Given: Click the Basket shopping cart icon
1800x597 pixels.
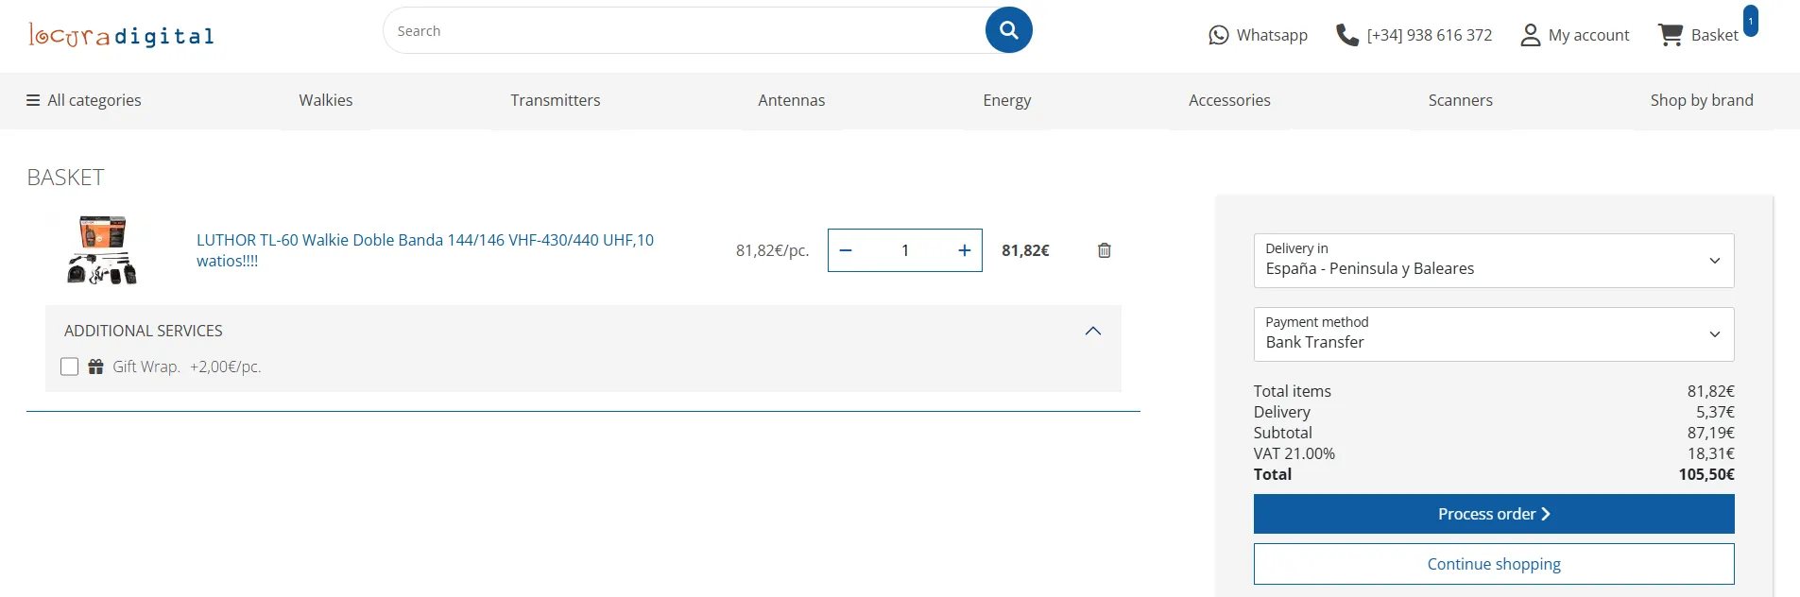Looking at the screenshot, I should click(1670, 34).
